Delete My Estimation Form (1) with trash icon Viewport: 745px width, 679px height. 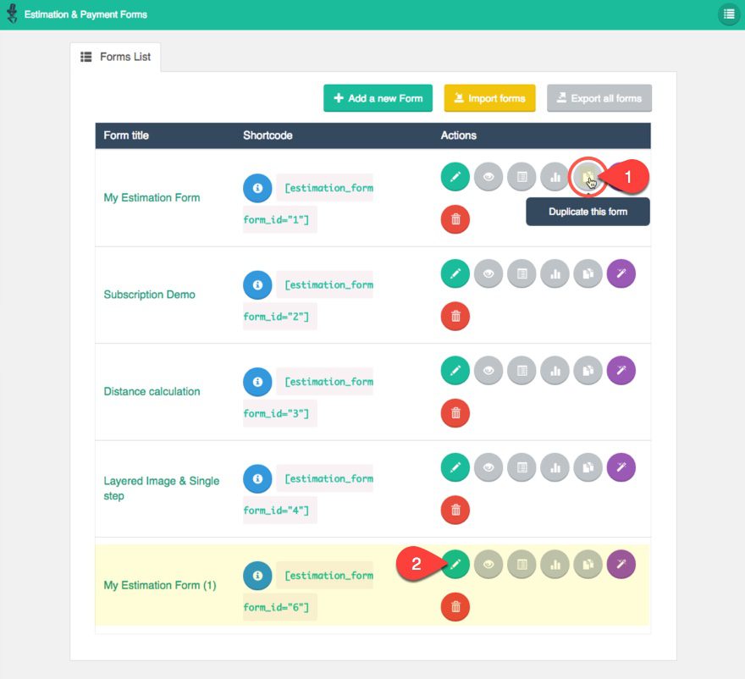pyautogui.click(x=455, y=606)
